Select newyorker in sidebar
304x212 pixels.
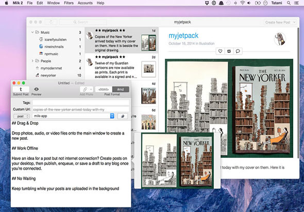[56, 75]
